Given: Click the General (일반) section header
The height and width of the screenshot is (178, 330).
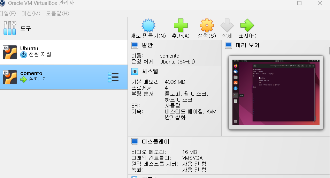Looking at the screenshot, I should tap(147, 45).
